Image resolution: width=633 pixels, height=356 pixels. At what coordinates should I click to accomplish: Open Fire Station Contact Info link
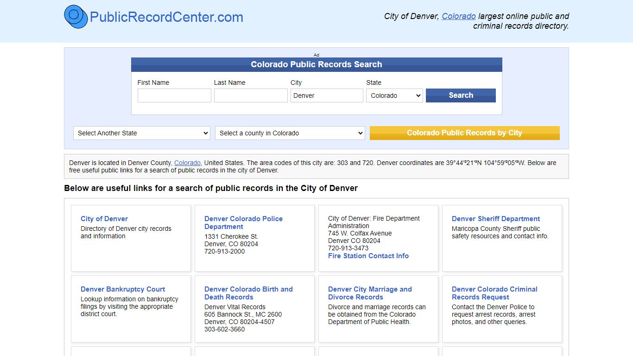point(368,256)
